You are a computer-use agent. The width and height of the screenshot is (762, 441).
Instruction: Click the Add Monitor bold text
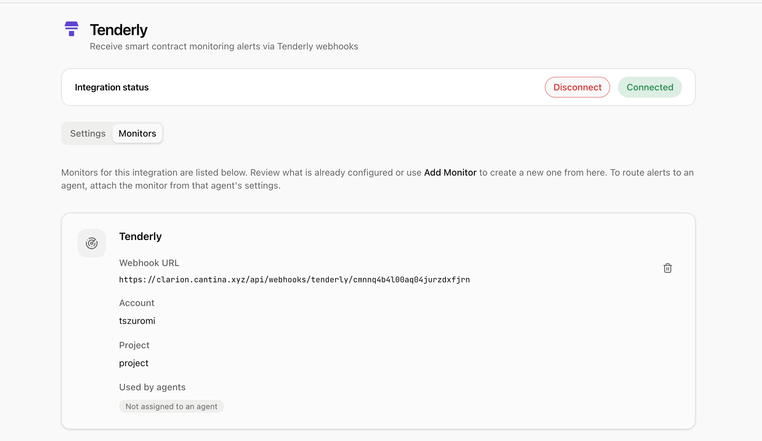coord(450,172)
